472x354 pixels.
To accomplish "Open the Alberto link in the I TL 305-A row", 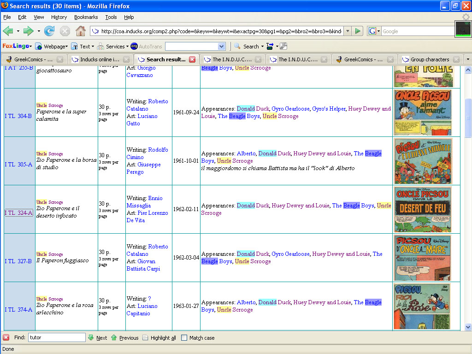I will click(x=246, y=153).
